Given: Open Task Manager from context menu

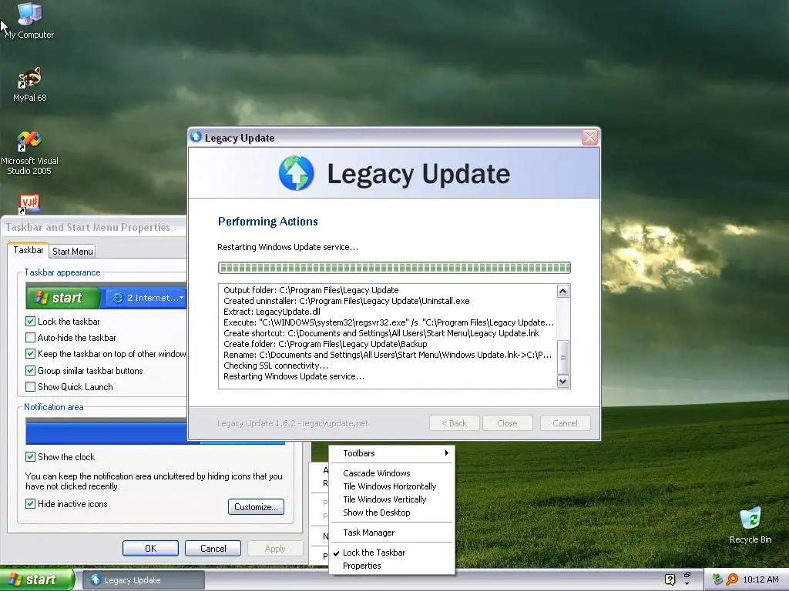Looking at the screenshot, I should point(391,533).
